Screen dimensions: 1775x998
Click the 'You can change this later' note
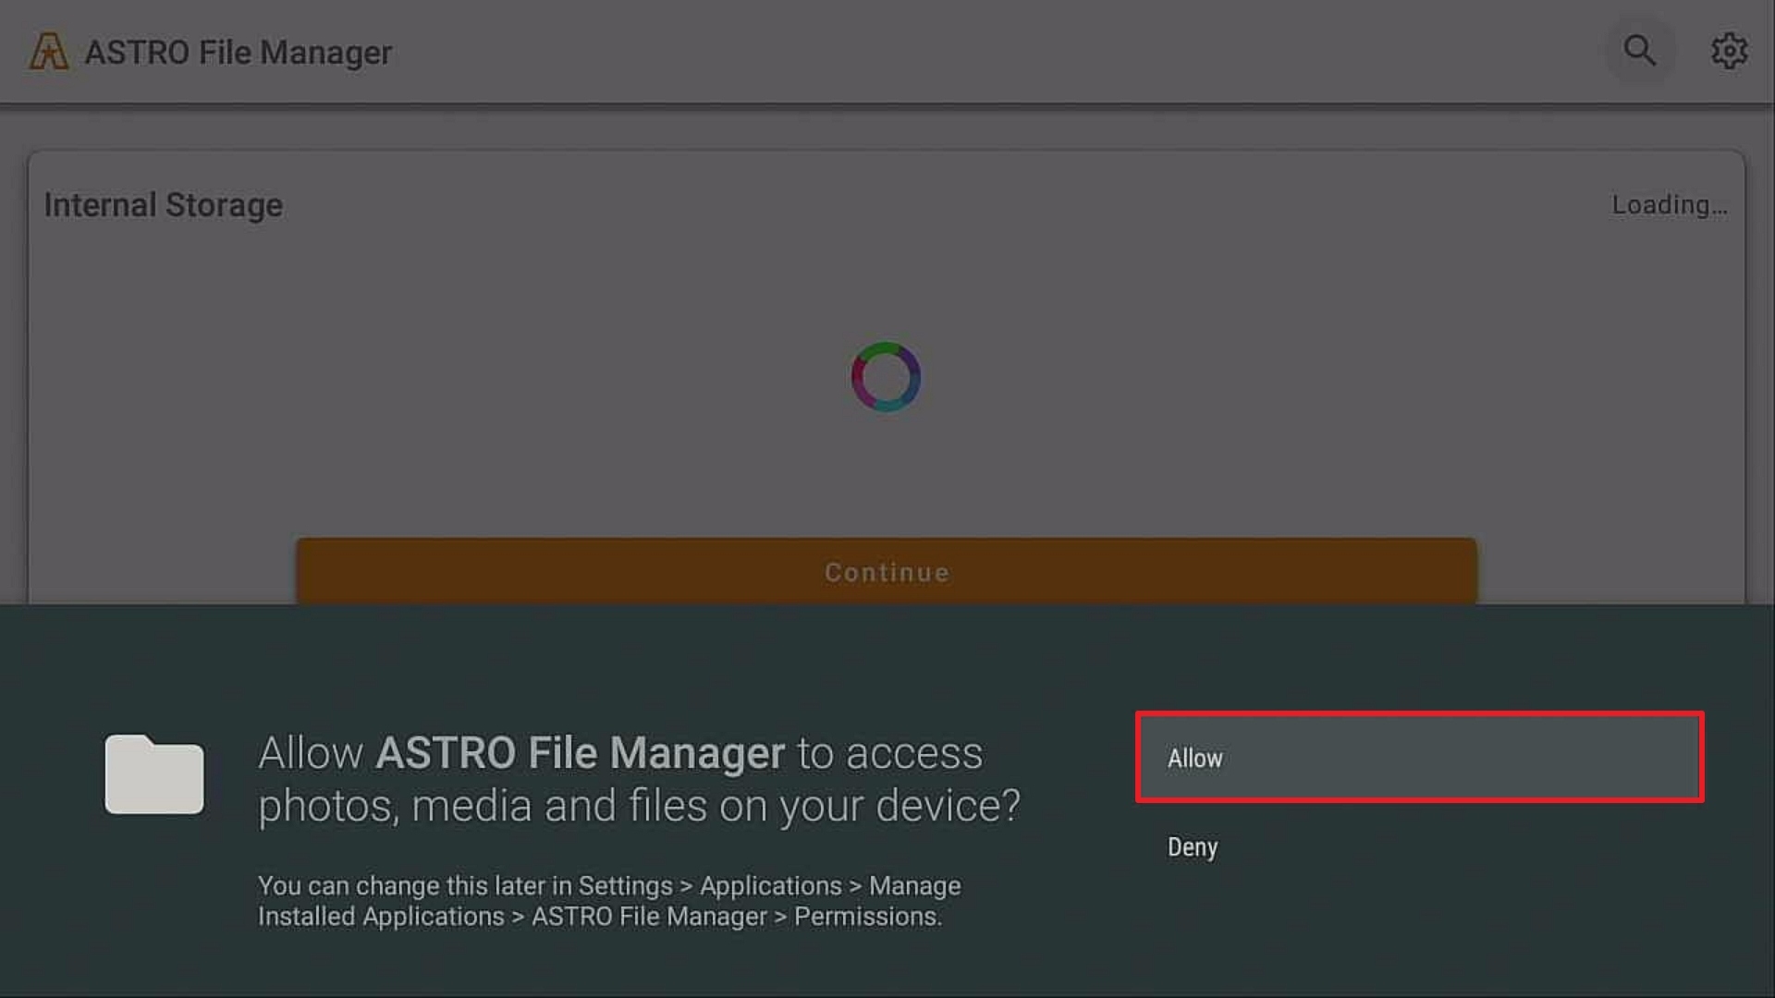tap(609, 901)
